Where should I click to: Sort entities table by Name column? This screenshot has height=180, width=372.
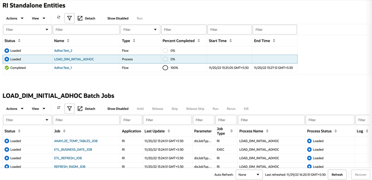click(x=68, y=41)
